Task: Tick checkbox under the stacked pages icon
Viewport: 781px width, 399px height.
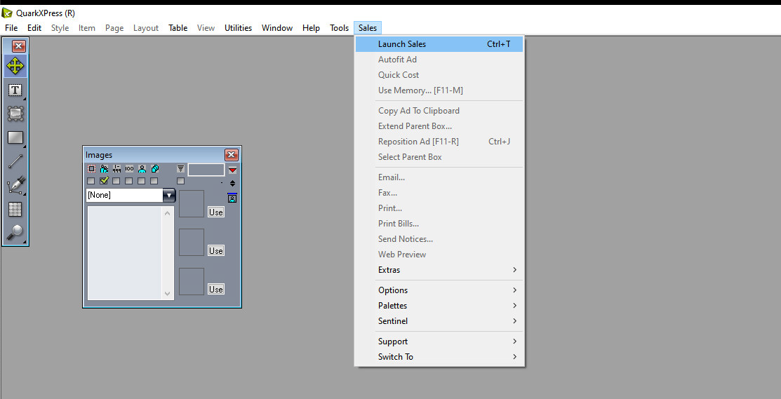Action: (154, 181)
